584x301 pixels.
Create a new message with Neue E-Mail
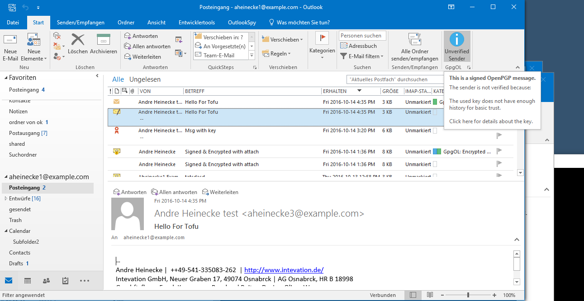(x=10, y=47)
